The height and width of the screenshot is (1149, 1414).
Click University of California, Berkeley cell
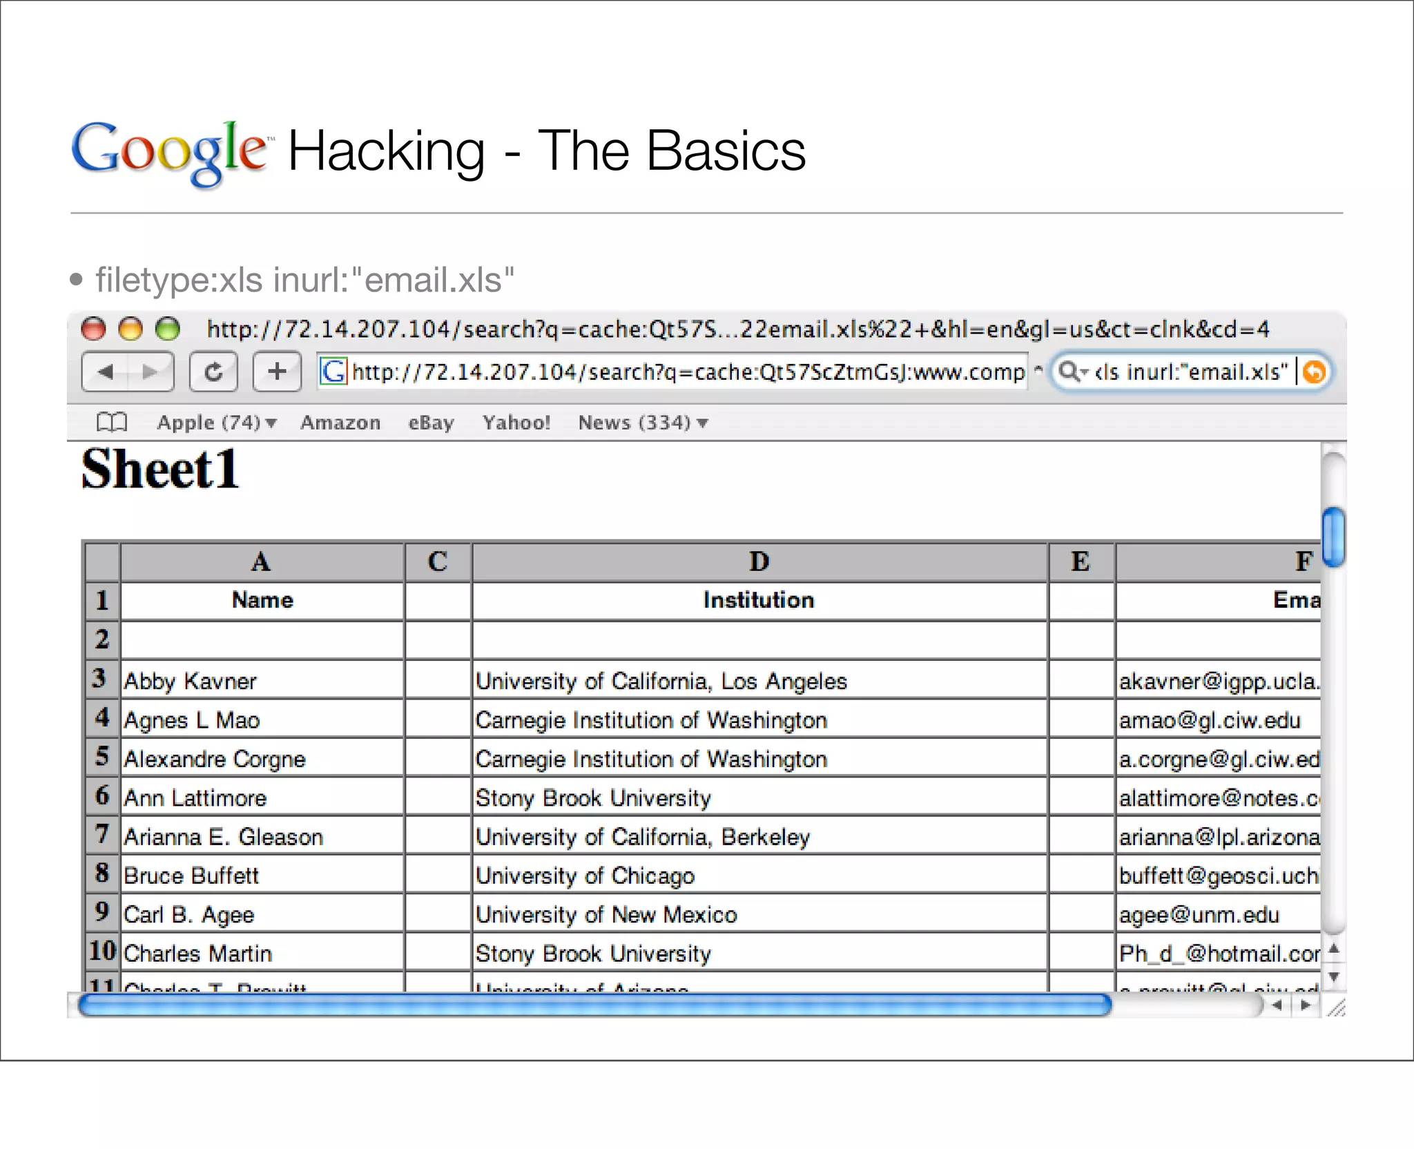click(759, 836)
